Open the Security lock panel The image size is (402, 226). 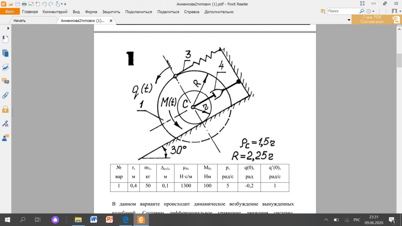(x=5, y=109)
